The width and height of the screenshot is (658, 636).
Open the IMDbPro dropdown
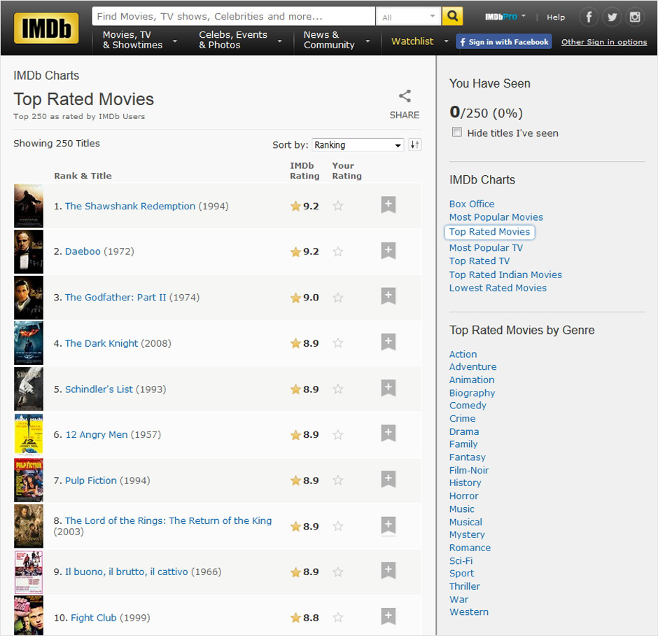click(x=505, y=17)
